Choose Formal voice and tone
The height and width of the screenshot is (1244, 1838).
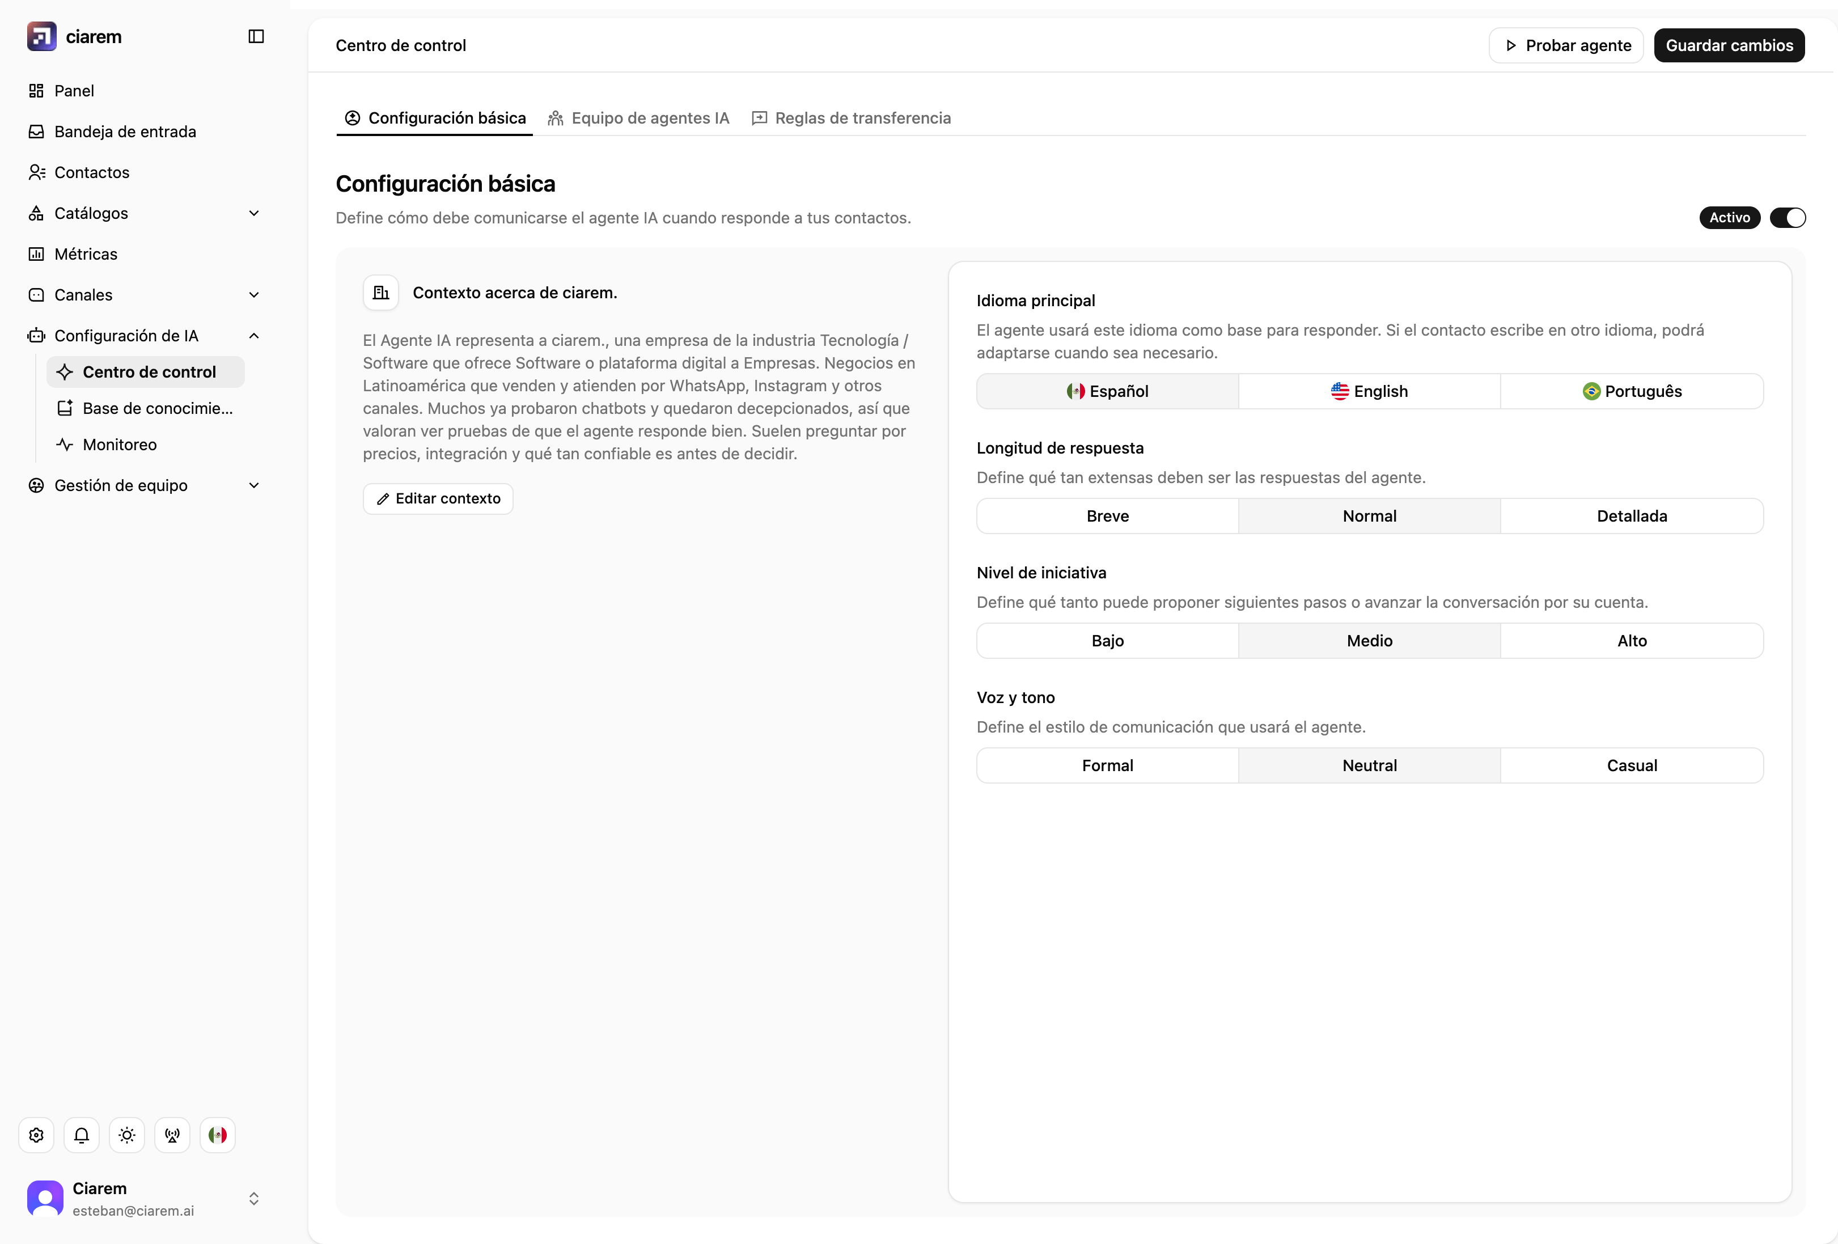click(1107, 765)
